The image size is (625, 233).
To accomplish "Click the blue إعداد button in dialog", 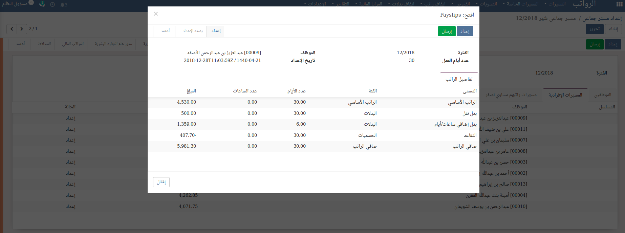I will tap(465, 31).
